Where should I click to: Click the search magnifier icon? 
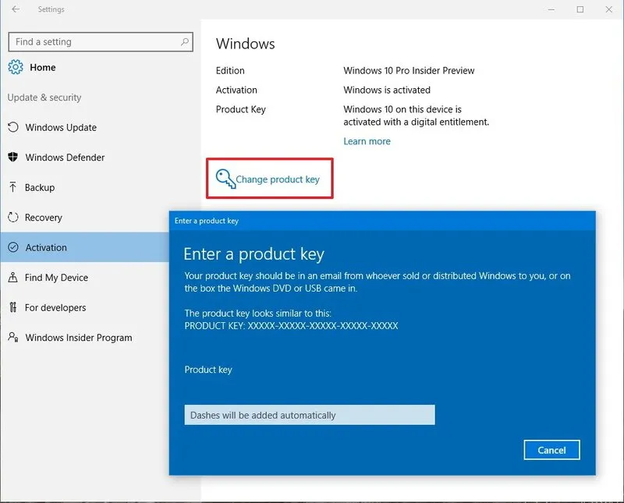(185, 42)
